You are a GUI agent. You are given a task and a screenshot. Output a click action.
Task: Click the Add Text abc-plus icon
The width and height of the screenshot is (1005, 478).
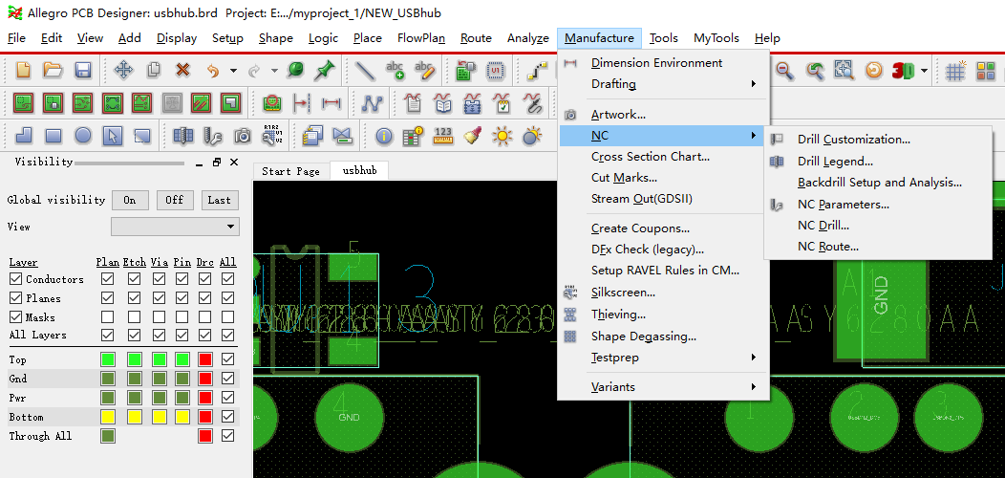(x=395, y=70)
